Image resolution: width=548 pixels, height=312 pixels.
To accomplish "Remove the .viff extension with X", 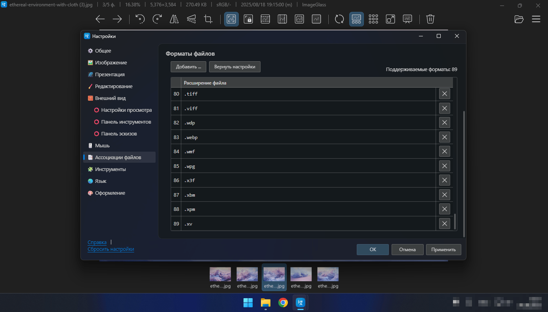I will pyautogui.click(x=445, y=108).
